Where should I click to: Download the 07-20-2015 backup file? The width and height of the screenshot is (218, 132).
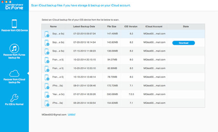(184, 43)
